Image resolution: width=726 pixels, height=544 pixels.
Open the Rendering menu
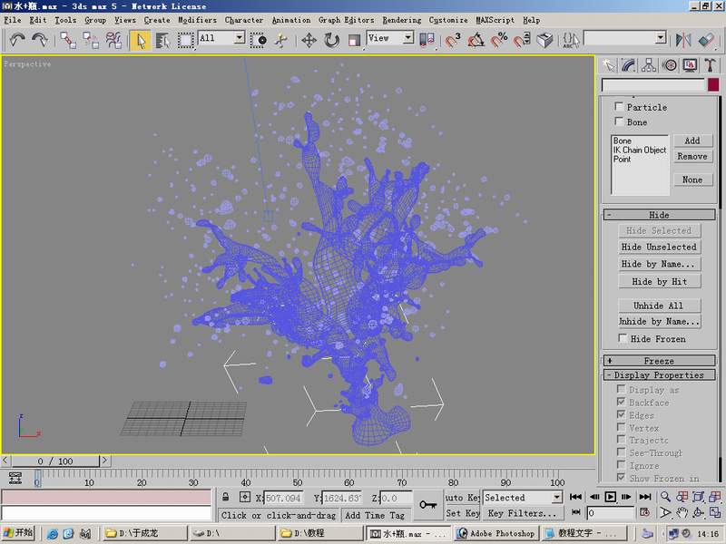coord(401,19)
